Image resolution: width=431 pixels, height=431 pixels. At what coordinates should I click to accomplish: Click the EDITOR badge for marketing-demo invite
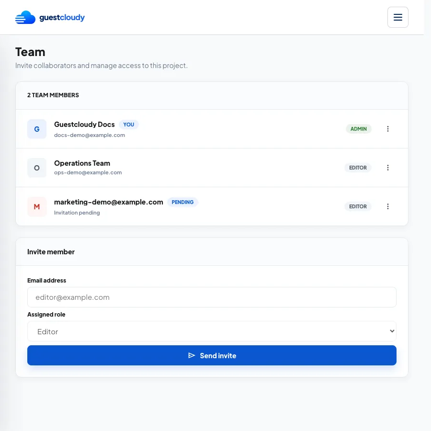pyautogui.click(x=358, y=206)
